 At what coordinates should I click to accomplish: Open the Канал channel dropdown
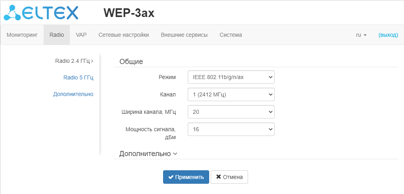(x=231, y=94)
